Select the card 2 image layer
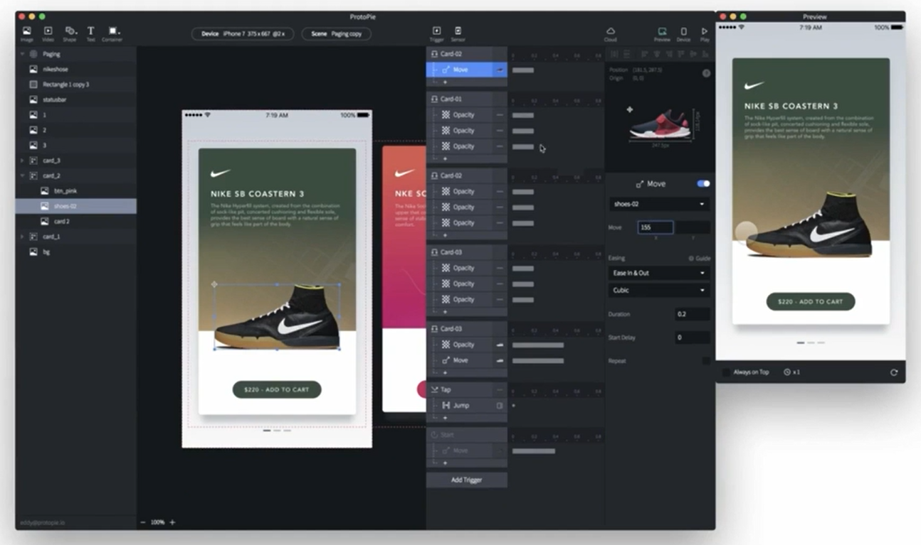The width and height of the screenshot is (921, 545). [x=76, y=222]
